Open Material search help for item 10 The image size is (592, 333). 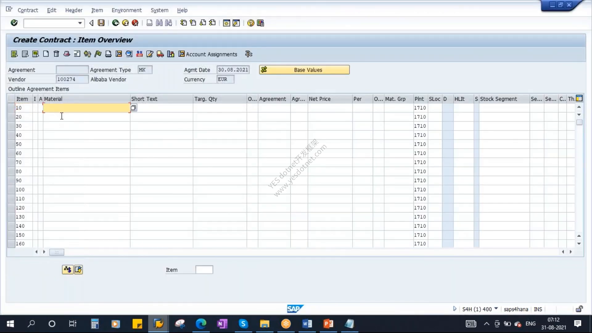(133, 108)
